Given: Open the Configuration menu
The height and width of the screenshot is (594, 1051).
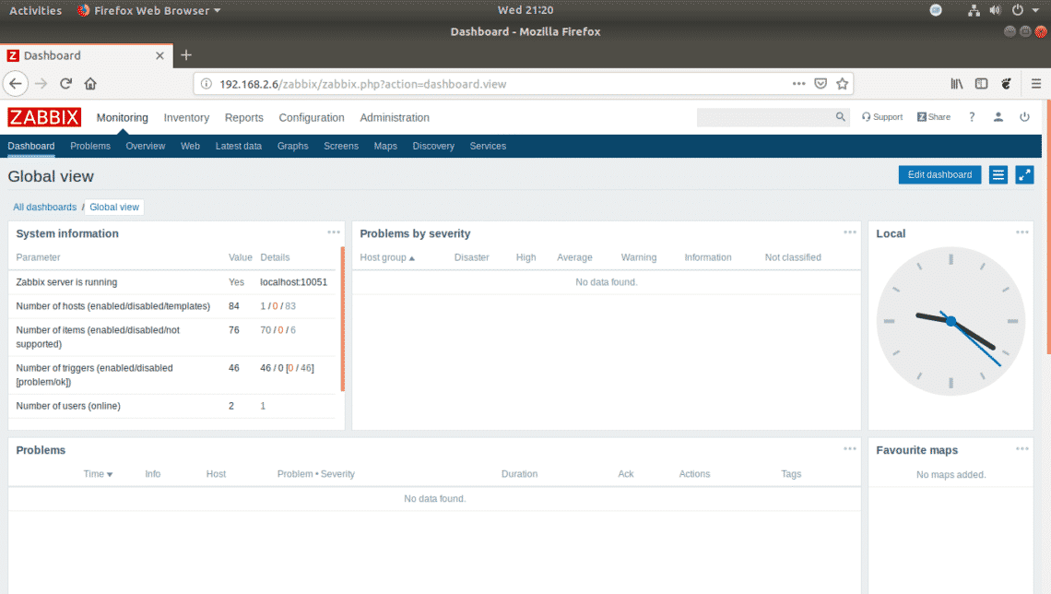Looking at the screenshot, I should coord(312,117).
